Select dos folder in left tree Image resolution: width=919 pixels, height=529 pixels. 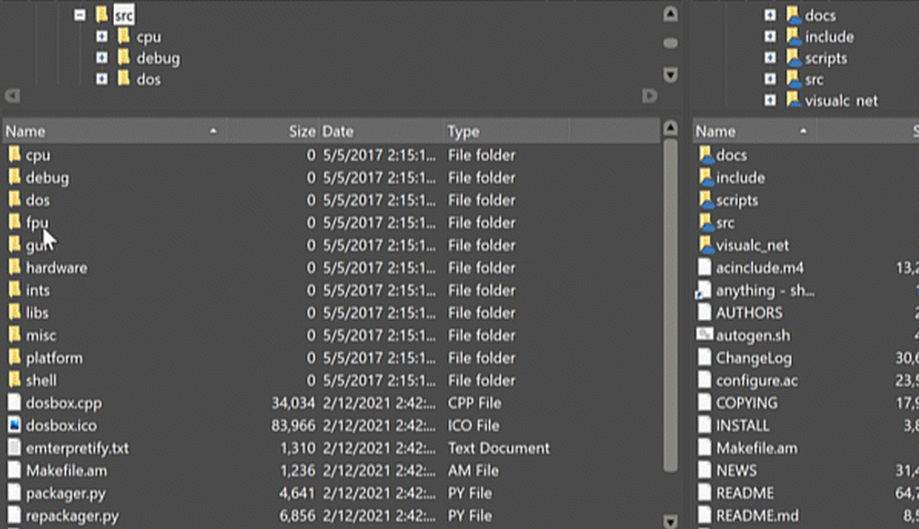[148, 79]
